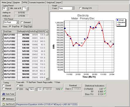Increase the Clg balance point spinner
This screenshot has height=107, width=130.
tap(36, 88)
